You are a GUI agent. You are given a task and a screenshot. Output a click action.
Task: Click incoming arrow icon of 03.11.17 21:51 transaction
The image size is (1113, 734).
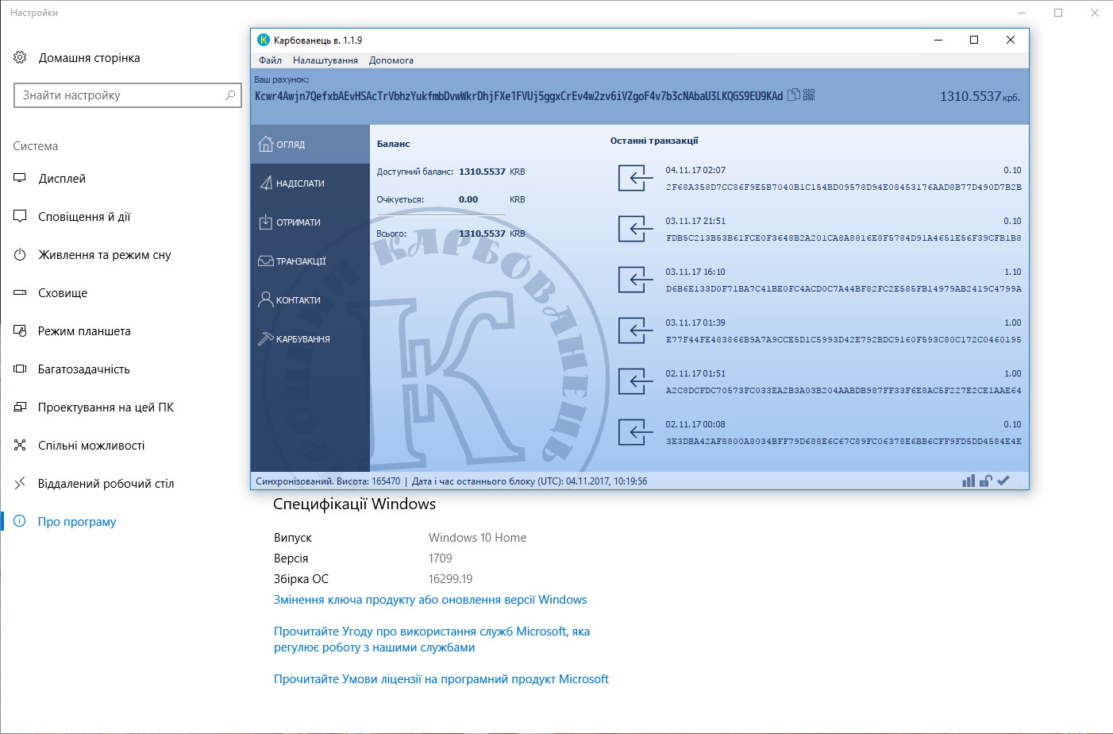636,229
